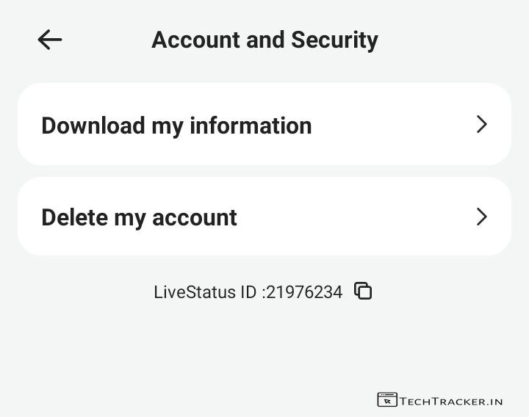Open the Delete my account chevron
The image size is (529, 417).
point(481,217)
